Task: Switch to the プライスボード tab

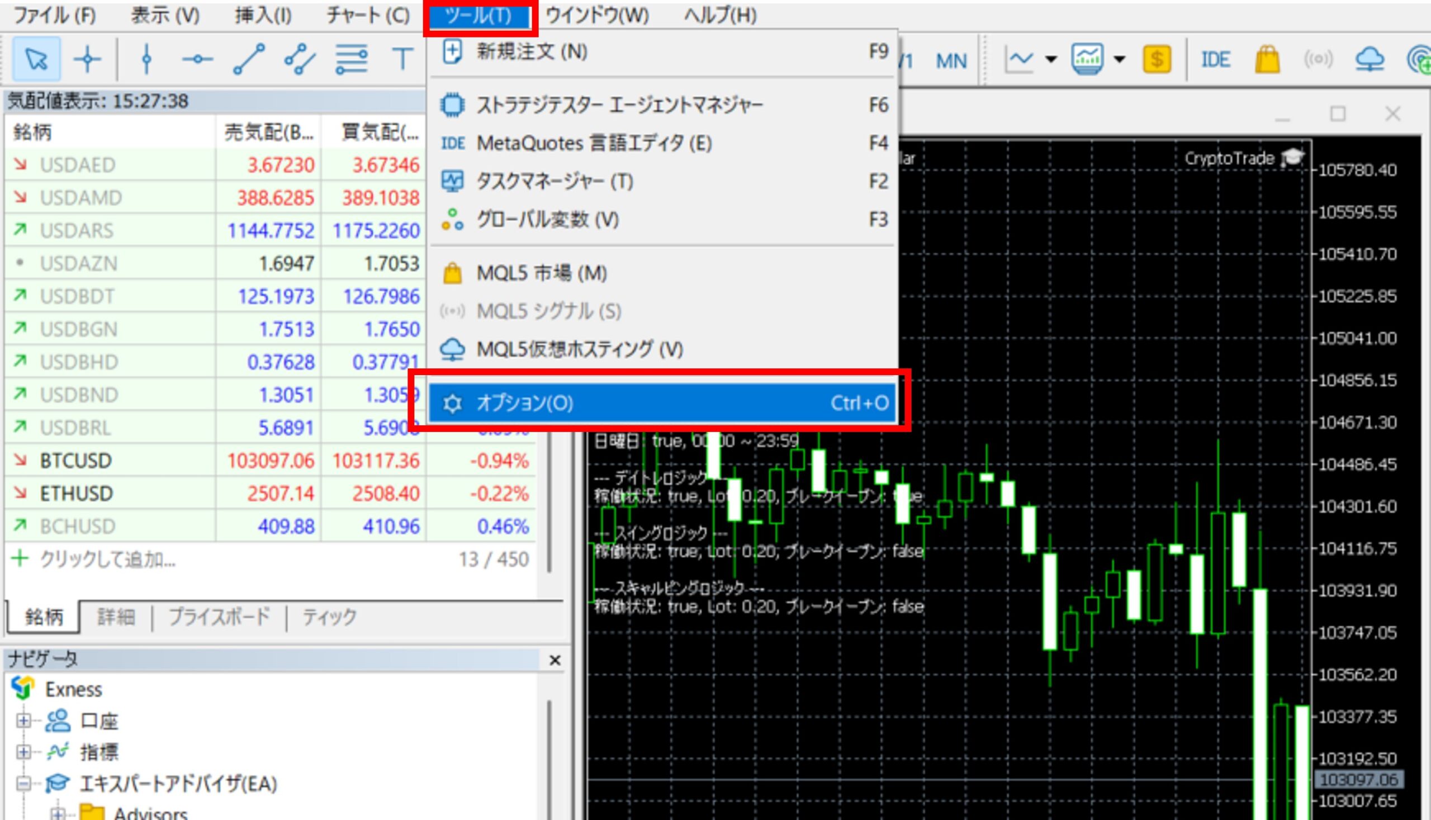Action: pyautogui.click(x=220, y=617)
